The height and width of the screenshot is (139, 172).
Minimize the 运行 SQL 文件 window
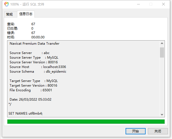click(x=138, y=4)
